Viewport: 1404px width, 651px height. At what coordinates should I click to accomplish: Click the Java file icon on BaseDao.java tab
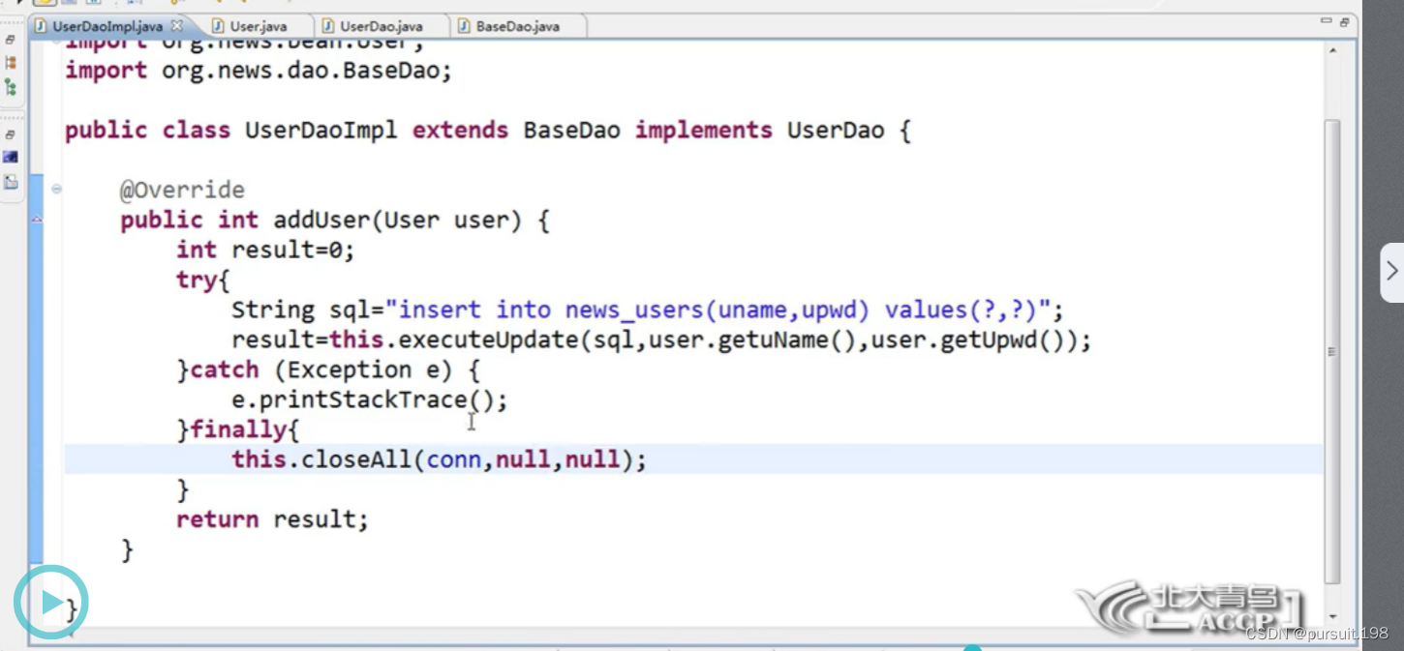(x=461, y=26)
